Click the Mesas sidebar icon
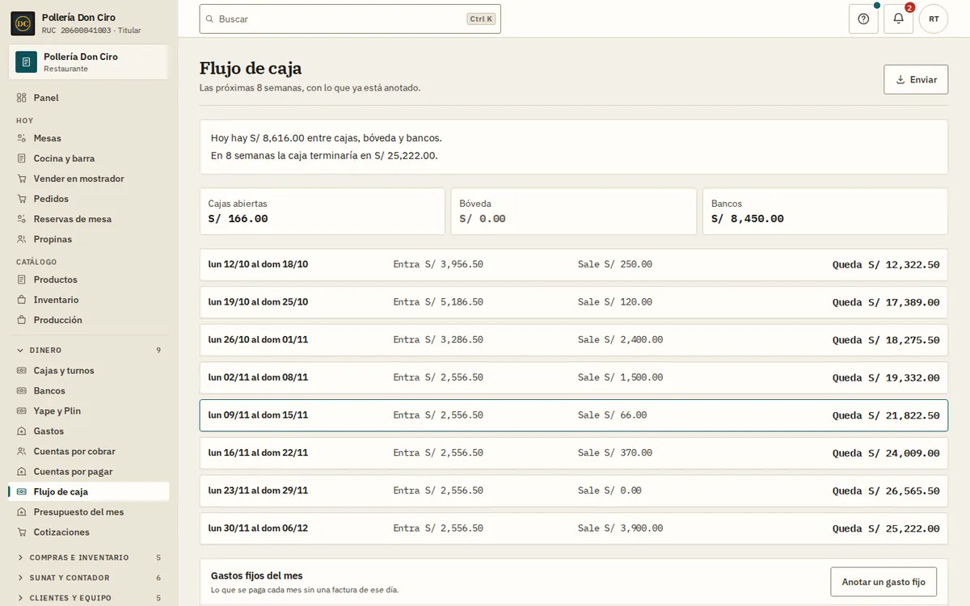This screenshot has width=970, height=606. 21,138
